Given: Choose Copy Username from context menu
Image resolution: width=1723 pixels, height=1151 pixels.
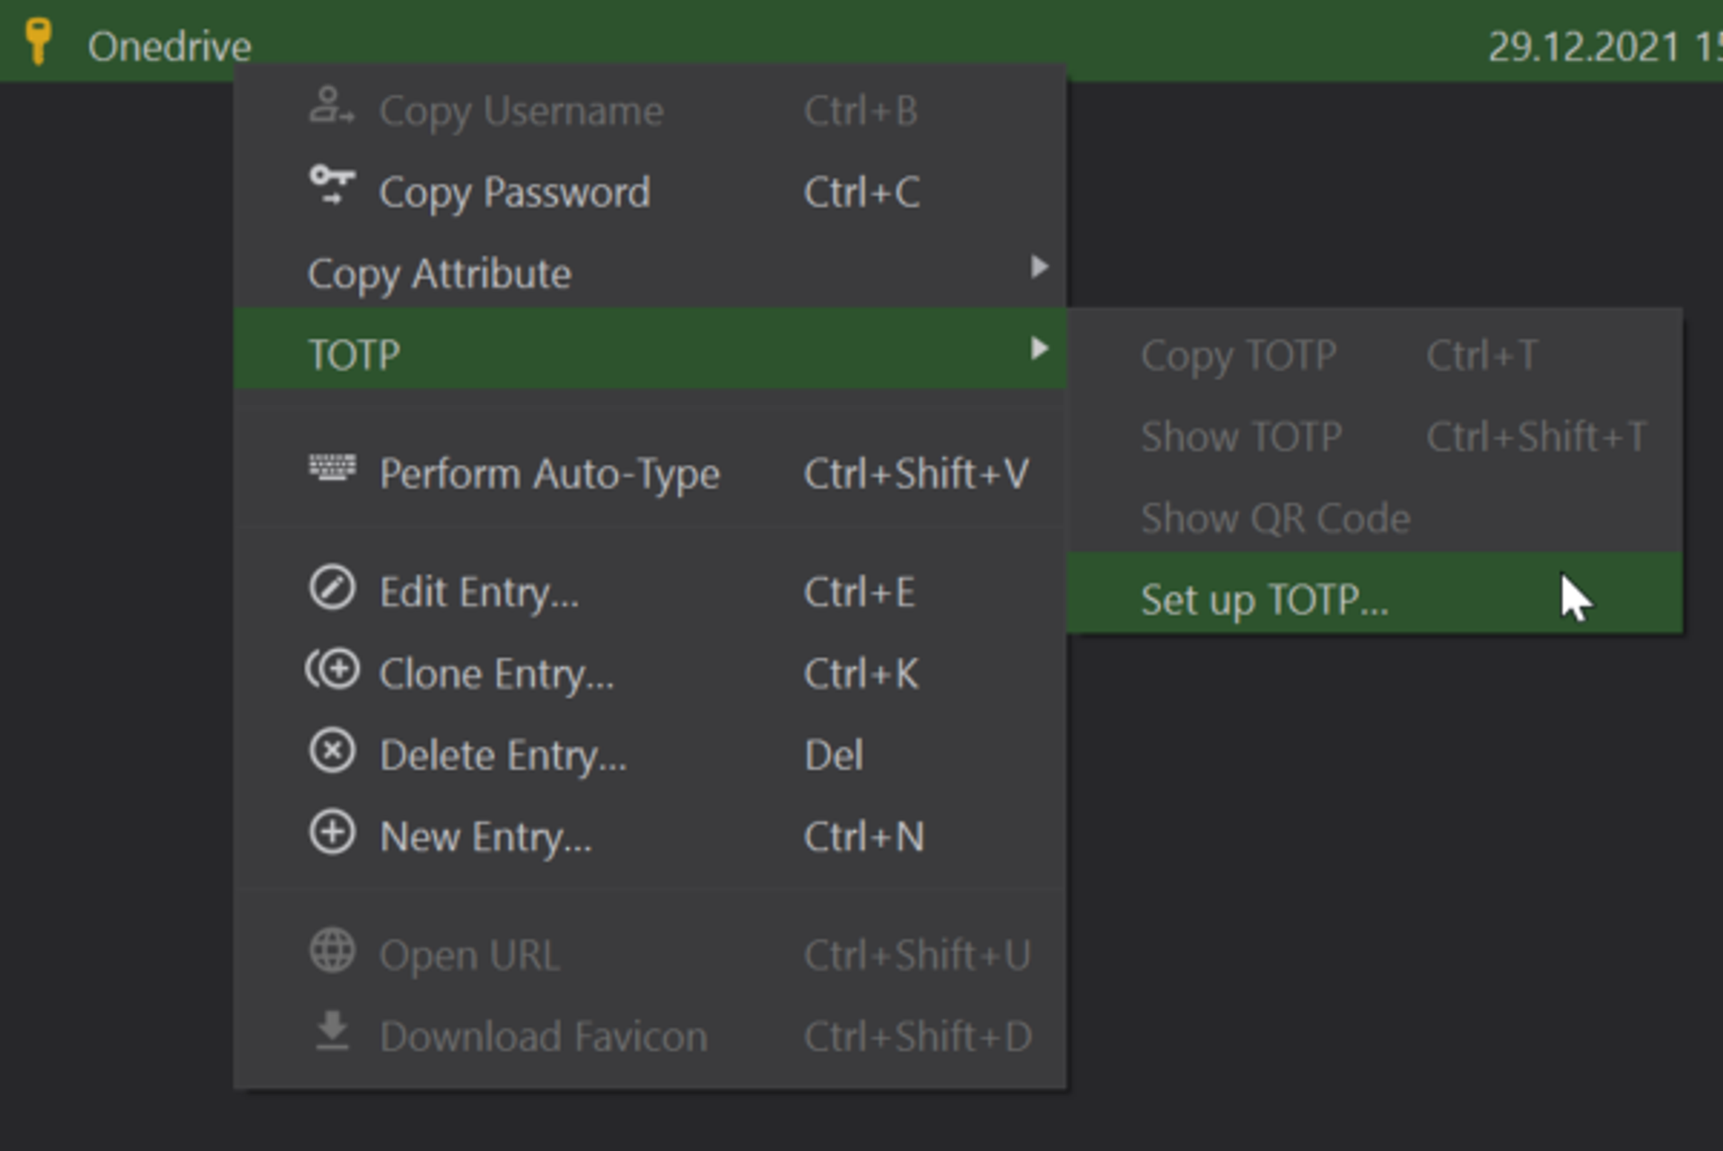Looking at the screenshot, I should click(650, 110).
